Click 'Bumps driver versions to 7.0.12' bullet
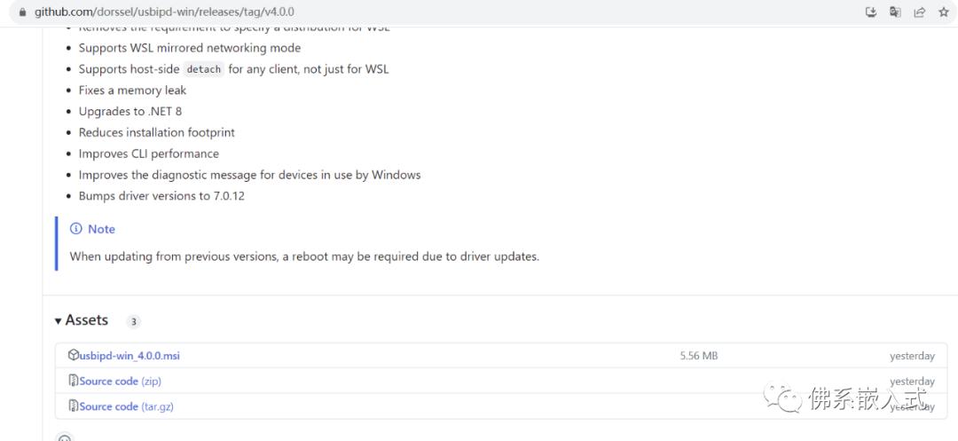This screenshot has height=441, width=958. (162, 196)
